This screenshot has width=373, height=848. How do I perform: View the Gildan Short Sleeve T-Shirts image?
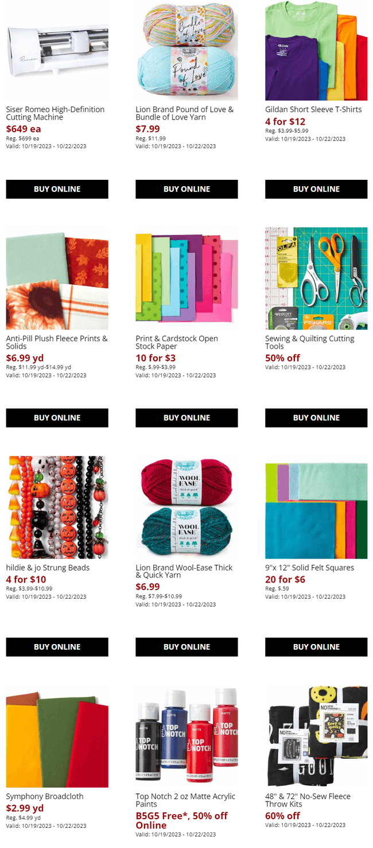pyautogui.click(x=316, y=50)
